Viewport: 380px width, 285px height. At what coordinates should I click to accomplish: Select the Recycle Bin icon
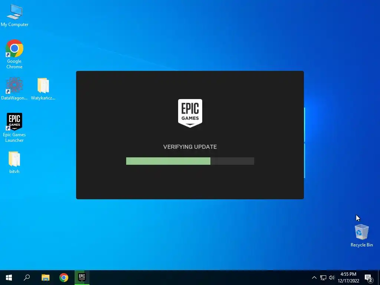[x=361, y=236]
